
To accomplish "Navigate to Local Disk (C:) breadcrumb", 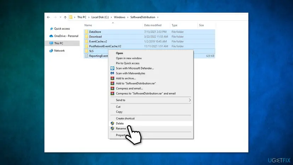I will [x=100, y=17].
